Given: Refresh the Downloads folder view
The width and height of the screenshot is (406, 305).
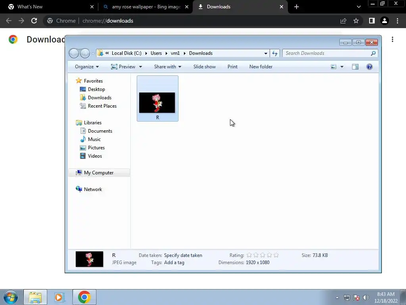Looking at the screenshot, I should (275, 54).
